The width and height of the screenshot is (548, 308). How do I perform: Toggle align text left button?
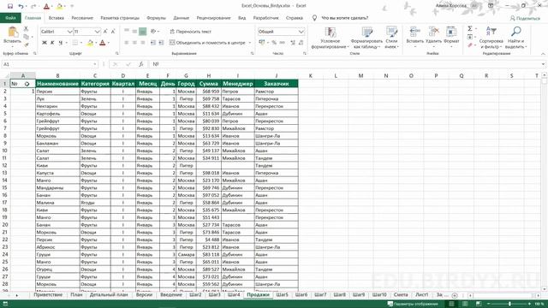pyautogui.click(x=127, y=43)
